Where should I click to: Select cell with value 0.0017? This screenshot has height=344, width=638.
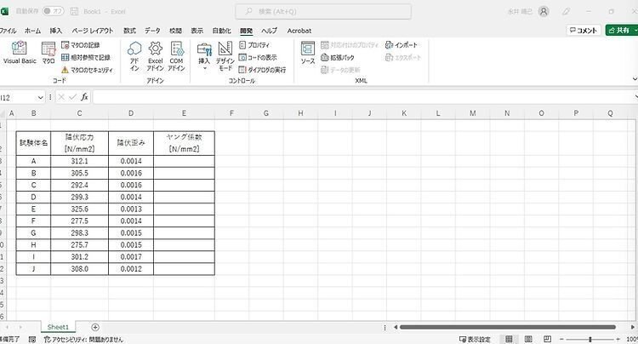pos(131,257)
